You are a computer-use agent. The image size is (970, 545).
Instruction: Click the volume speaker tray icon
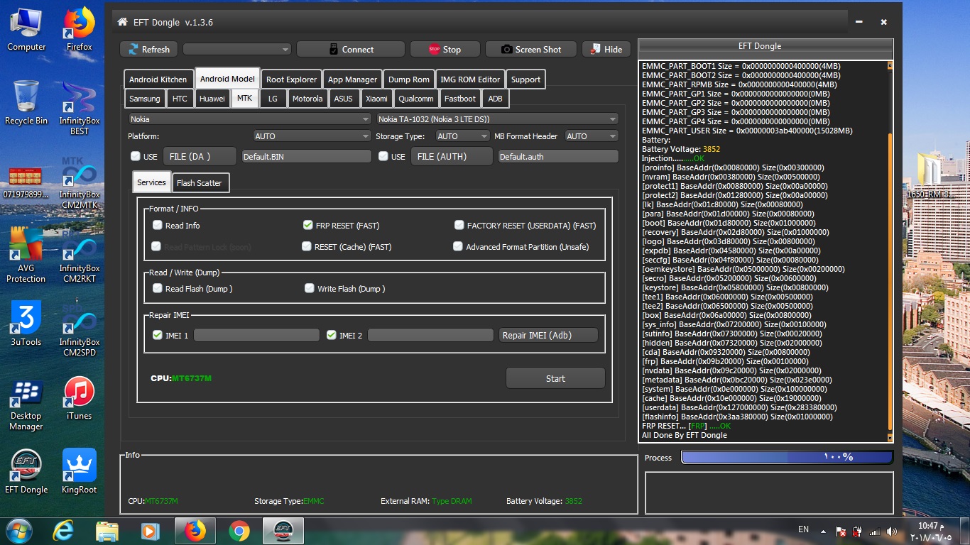[x=892, y=531]
